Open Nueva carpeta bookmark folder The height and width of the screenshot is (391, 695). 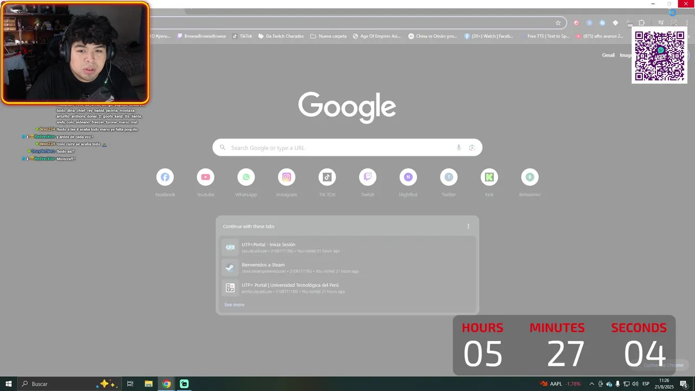(328, 36)
